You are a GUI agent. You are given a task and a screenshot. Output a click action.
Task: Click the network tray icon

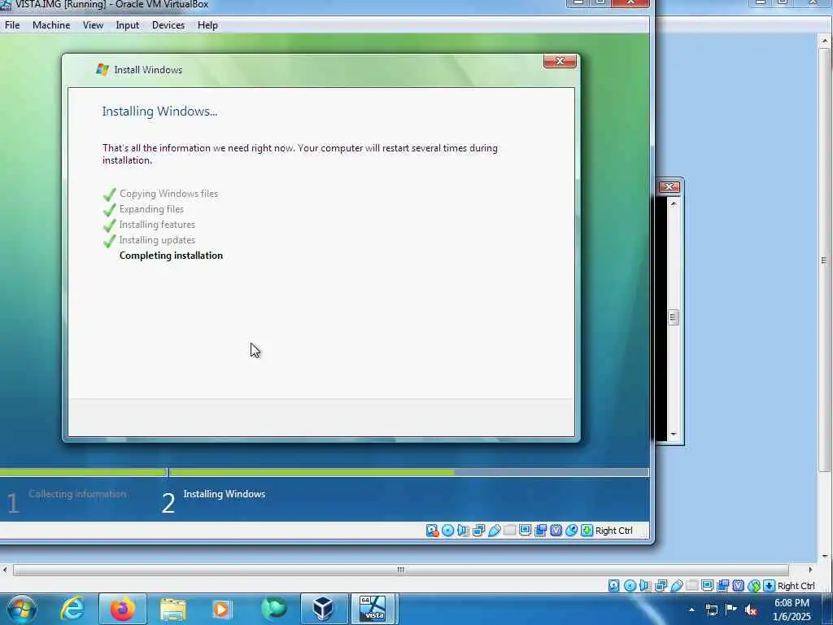(x=711, y=610)
